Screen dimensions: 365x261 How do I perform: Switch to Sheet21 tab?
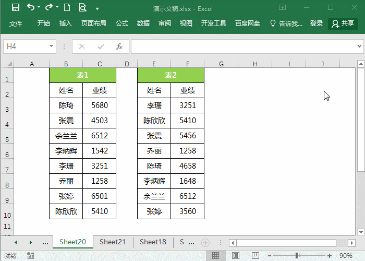[113, 242]
